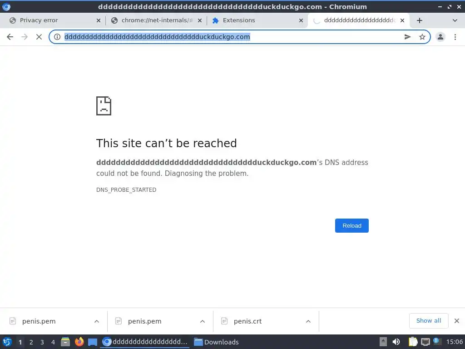Click the Chromium title bar app icon

pyautogui.click(x=6, y=6)
